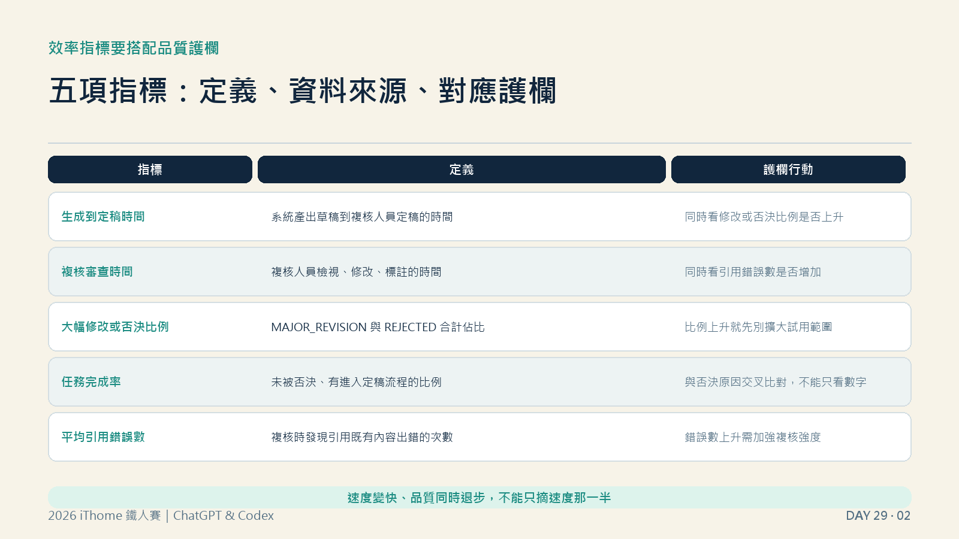Select the 指標 column header
The image size is (959, 539).
pos(150,169)
